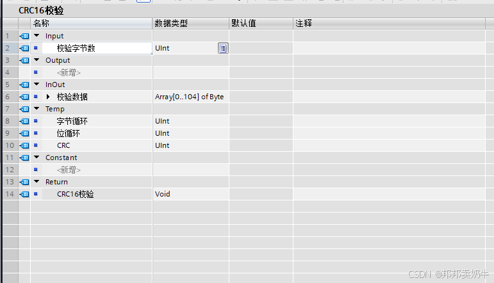Click the UInt type cell of CRC
Screen dimensions: 494x283
point(190,145)
